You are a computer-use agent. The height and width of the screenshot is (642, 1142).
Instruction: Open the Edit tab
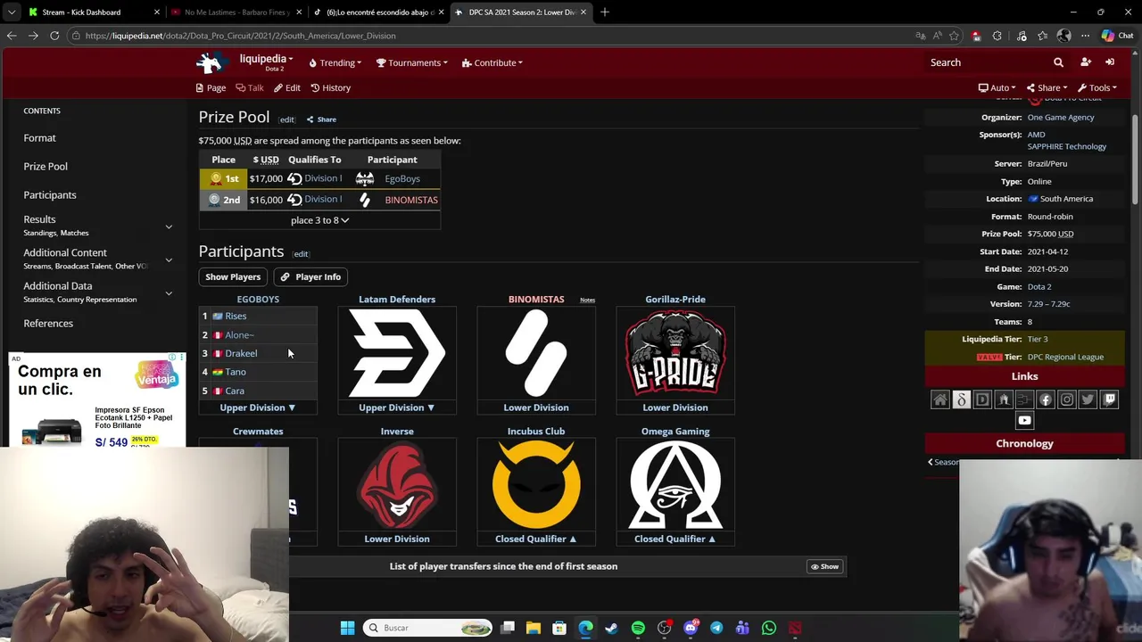point(287,87)
